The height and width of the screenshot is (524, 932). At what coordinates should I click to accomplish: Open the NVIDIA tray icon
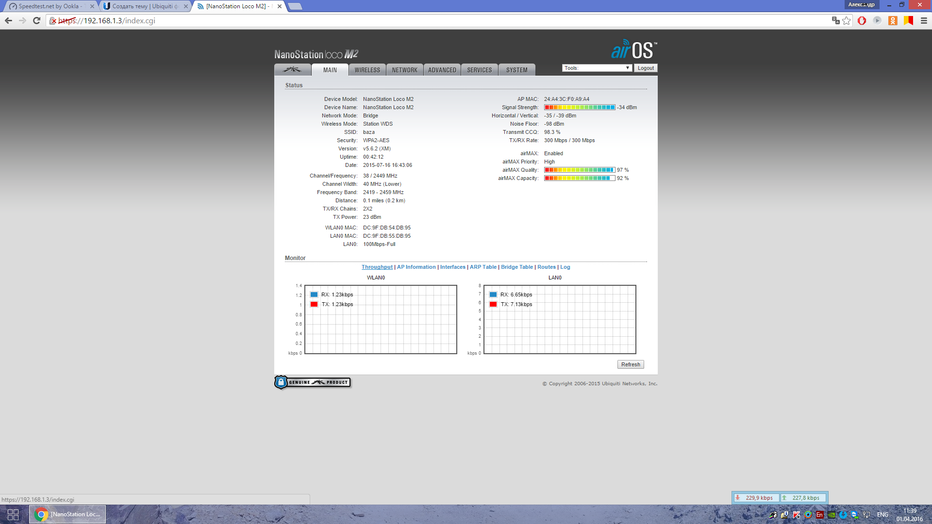pyautogui.click(x=832, y=515)
